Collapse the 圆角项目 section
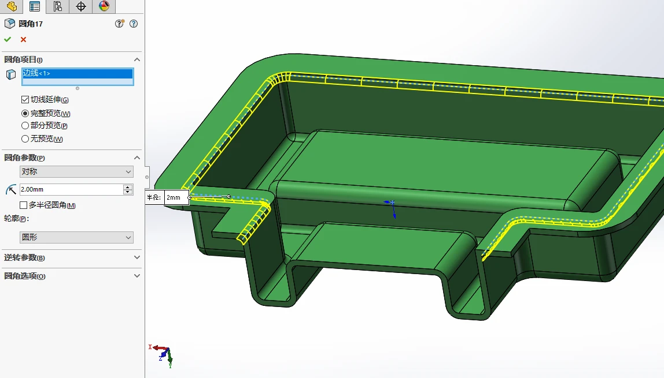The image size is (664, 378). [x=137, y=59]
